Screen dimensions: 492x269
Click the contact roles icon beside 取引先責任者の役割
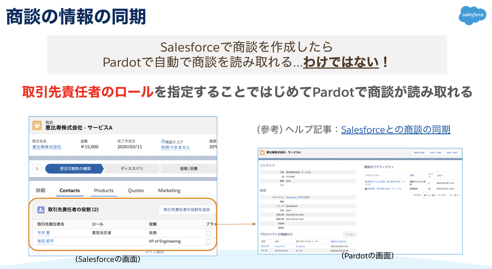tap(41, 210)
